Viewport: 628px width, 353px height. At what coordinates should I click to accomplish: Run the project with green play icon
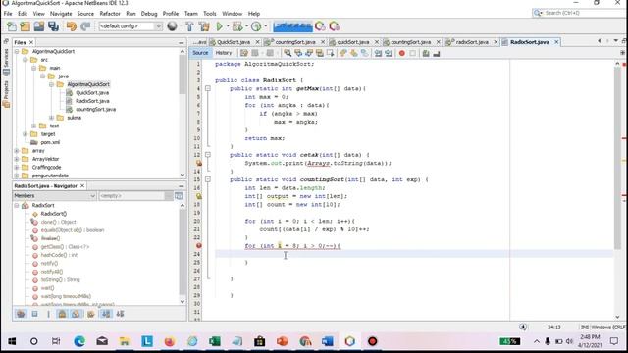click(219, 26)
